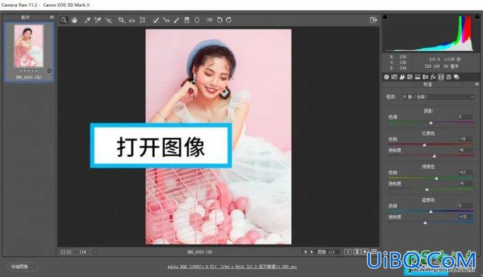Focus the shadows tint value field

[465, 117]
